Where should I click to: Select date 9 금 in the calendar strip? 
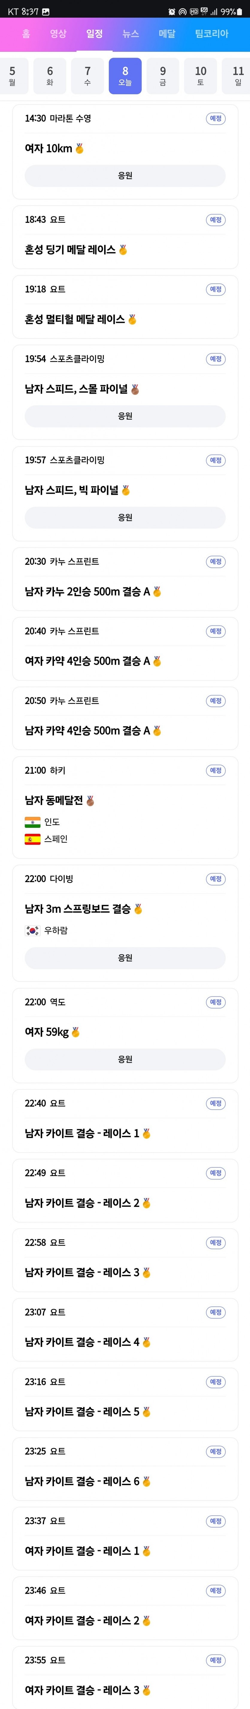coord(163,76)
